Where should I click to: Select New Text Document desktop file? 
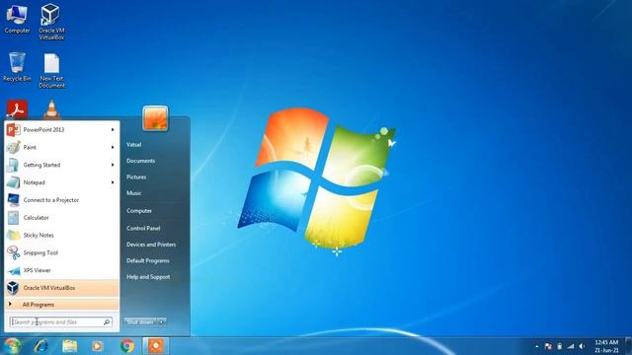pyautogui.click(x=51, y=71)
